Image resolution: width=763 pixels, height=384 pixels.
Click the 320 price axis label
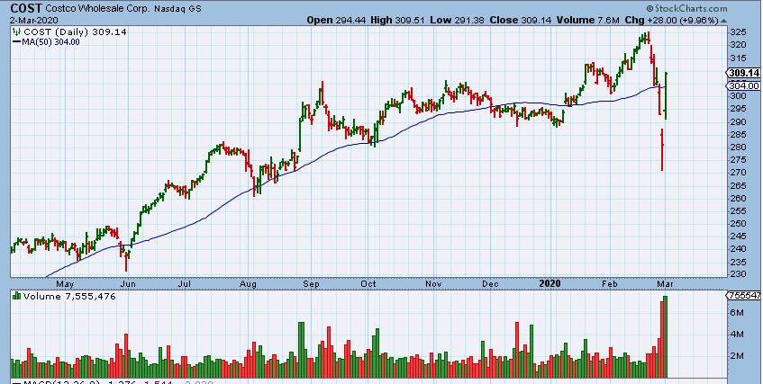(738, 45)
